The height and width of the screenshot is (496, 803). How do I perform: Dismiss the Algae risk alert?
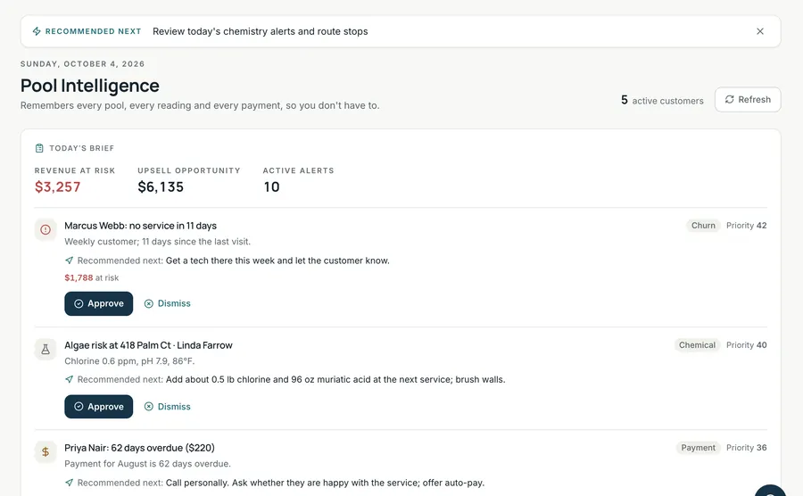[x=168, y=407]
